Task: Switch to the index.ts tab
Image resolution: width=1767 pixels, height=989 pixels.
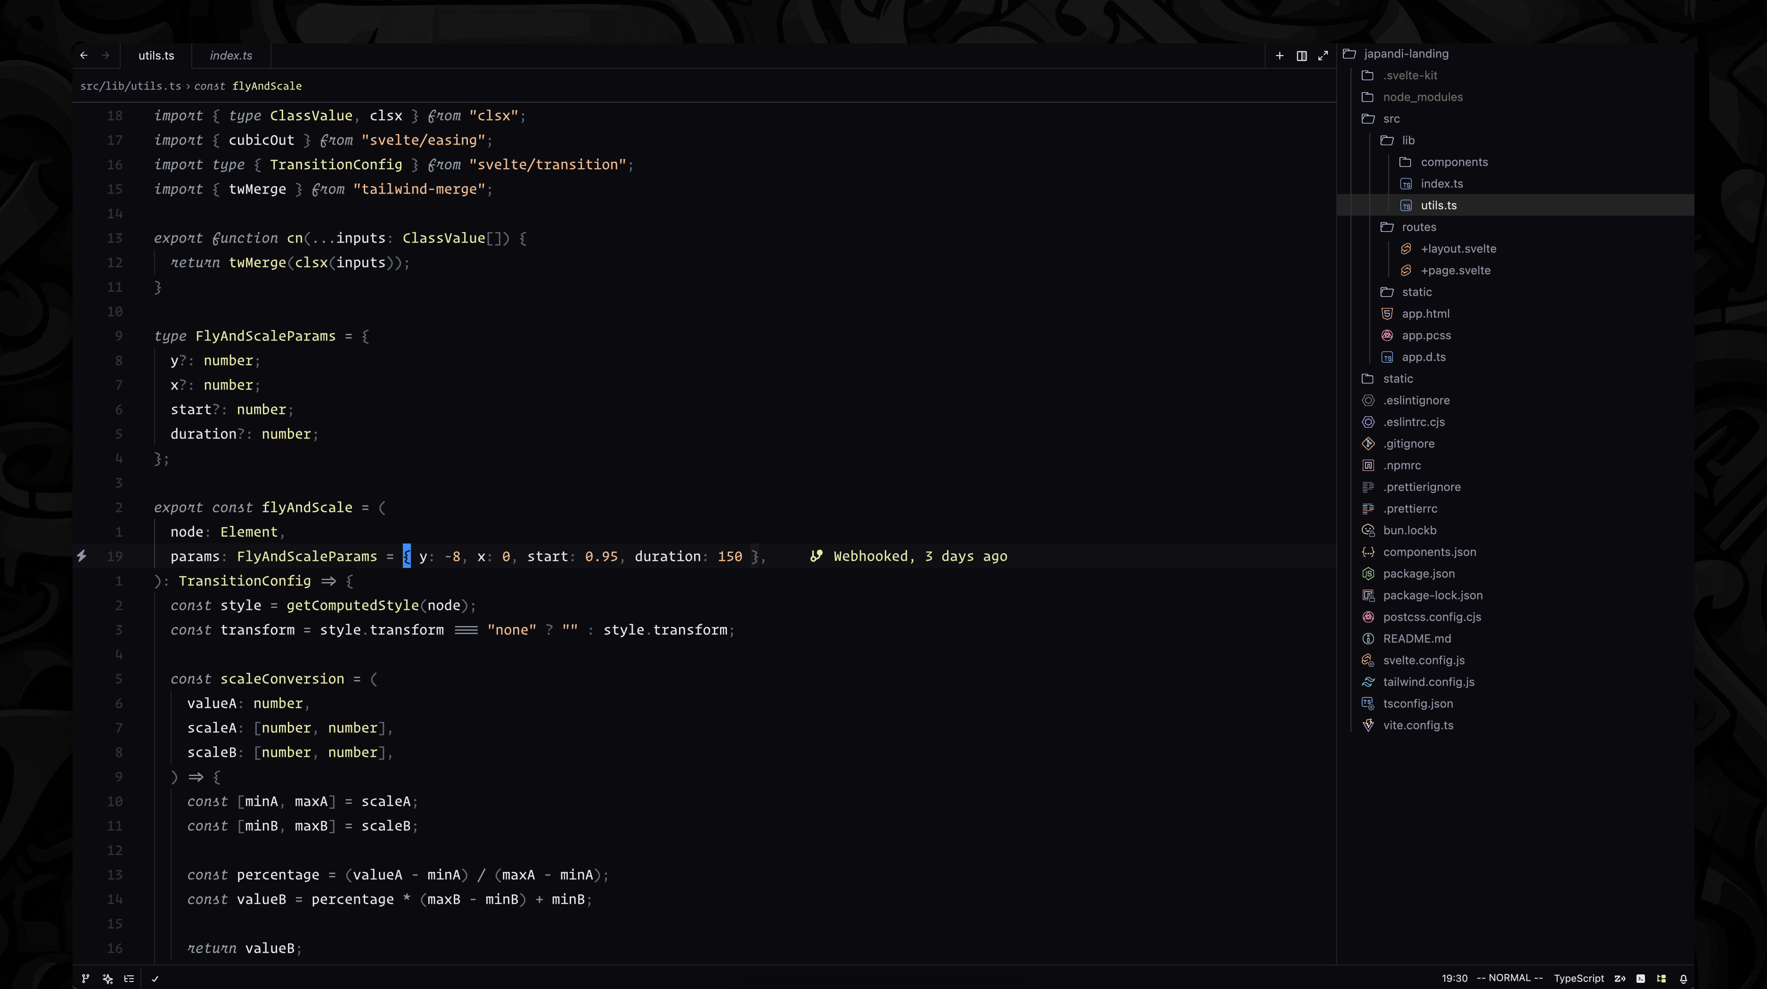Action: click(x=231, y=56)
